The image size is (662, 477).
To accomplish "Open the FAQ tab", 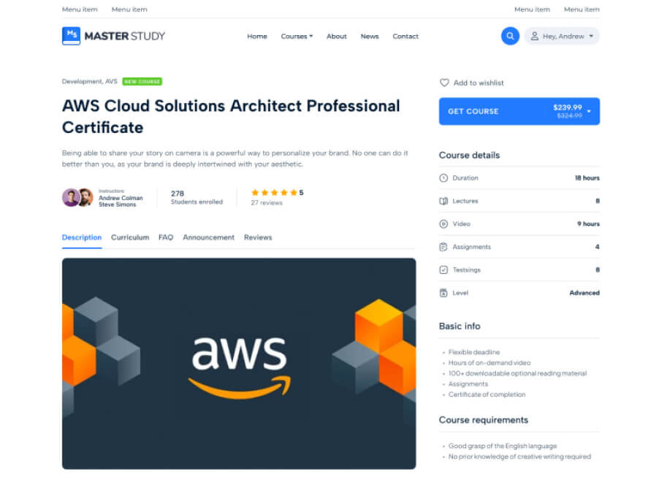I will click(166, 237).
